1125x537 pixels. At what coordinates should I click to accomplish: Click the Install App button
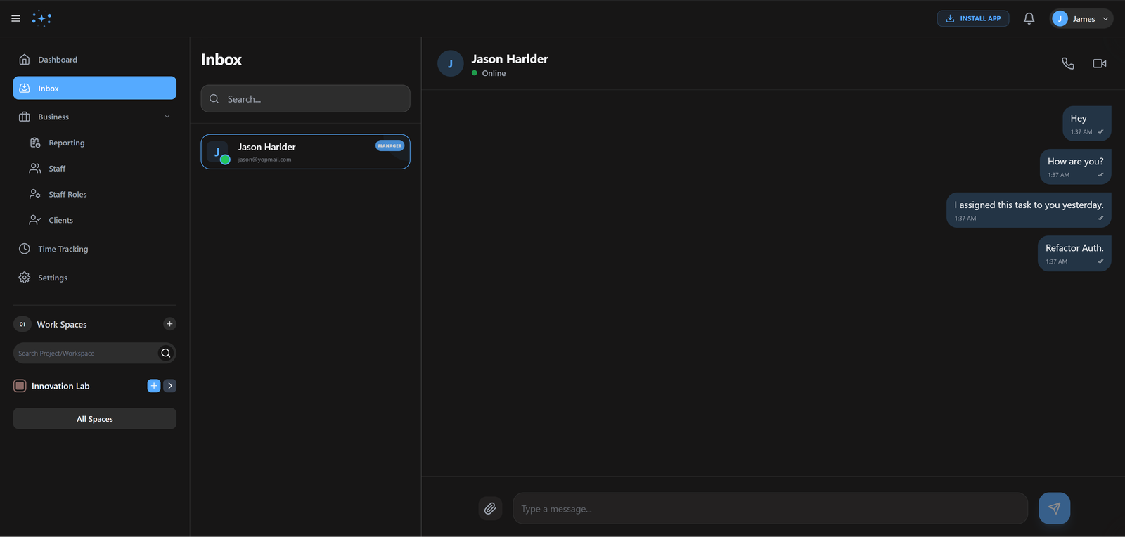click(x=972, y=19)
